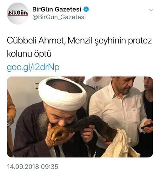Open the tweet's attached photo
This screenshot has height=173, width=160.
pos(80,117)
